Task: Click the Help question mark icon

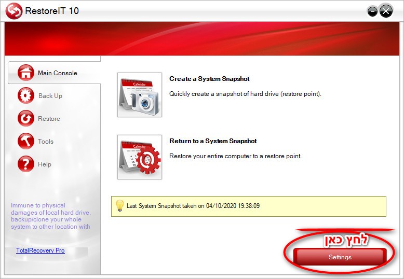Action: (x=25, y=164)
